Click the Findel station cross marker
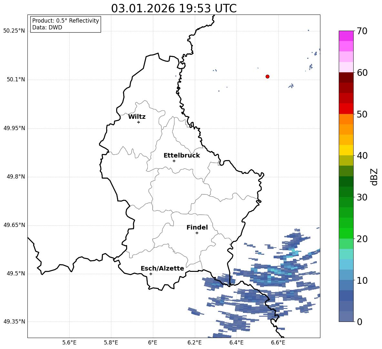 coord(197,233)
